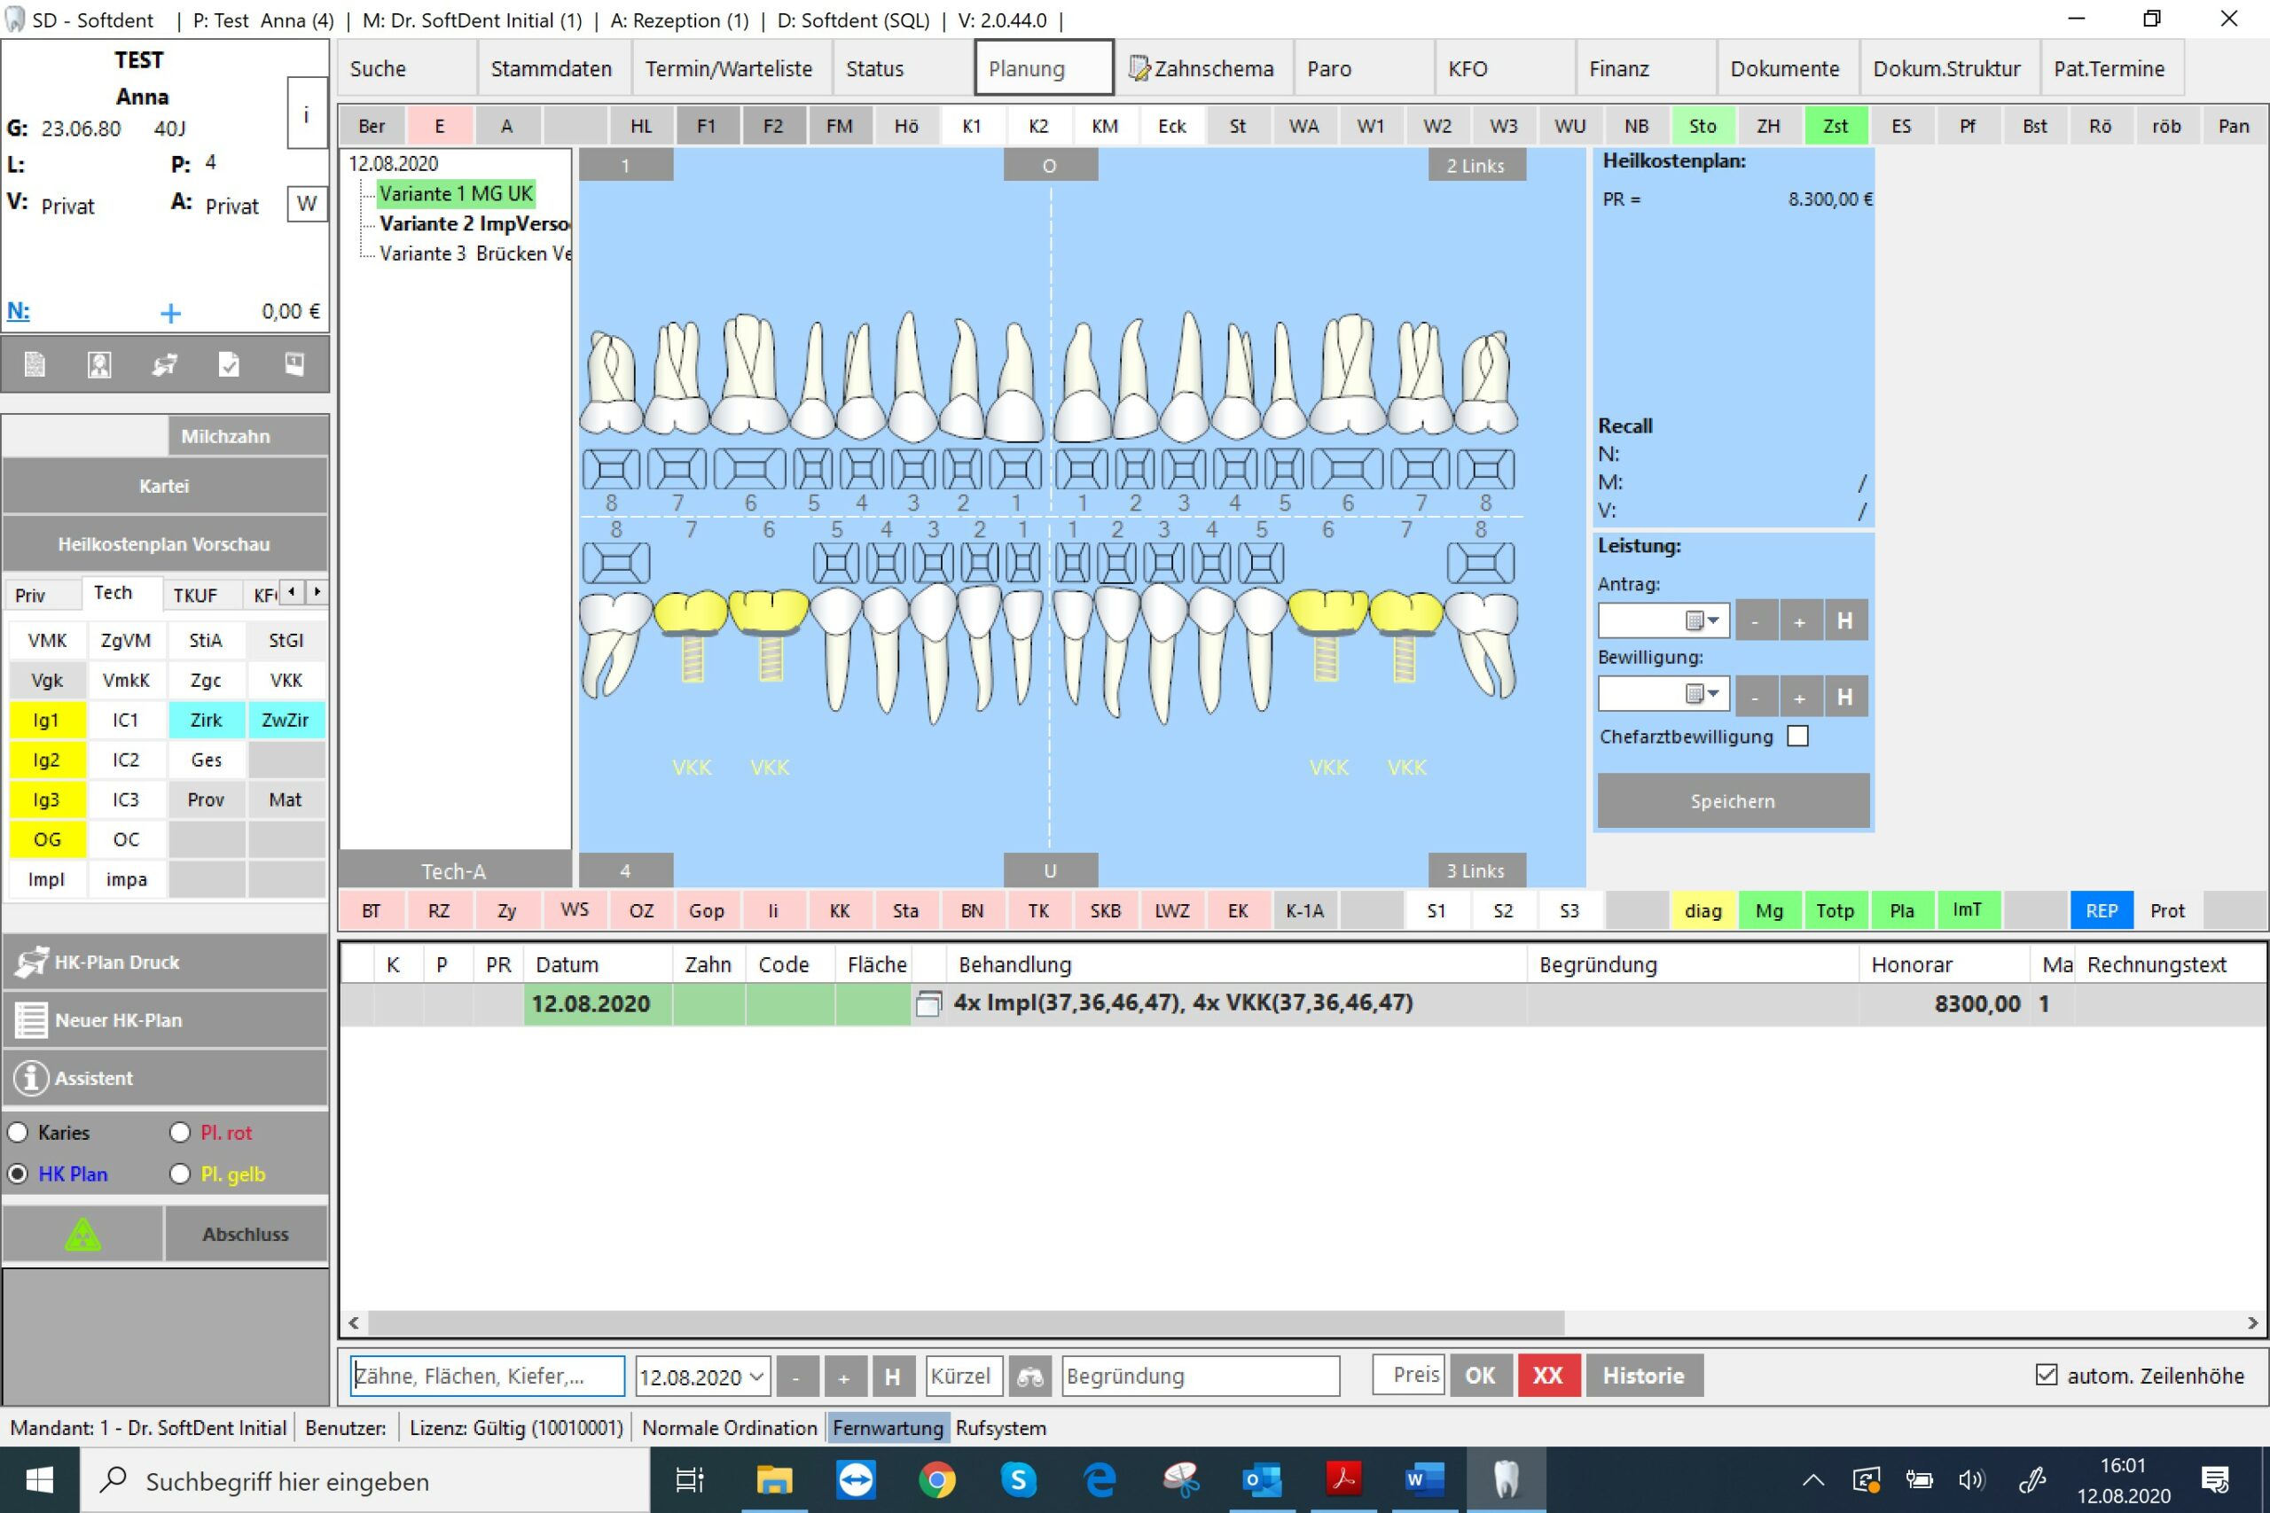Open Word from the taskbar
The width and height of the screenshot is (2270, 1513).
1425,1479
